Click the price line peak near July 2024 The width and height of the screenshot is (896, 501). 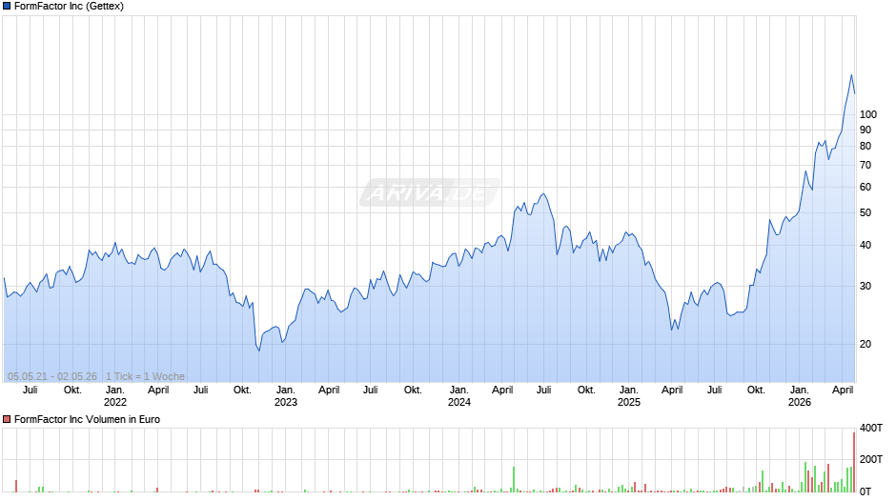(x=544, y=193)
